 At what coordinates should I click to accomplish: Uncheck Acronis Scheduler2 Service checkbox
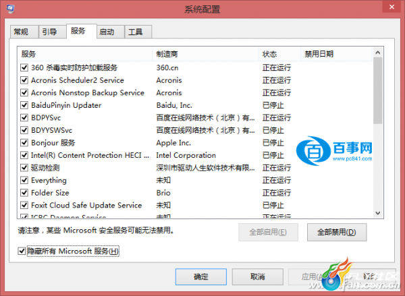click(x=24, y=80)
